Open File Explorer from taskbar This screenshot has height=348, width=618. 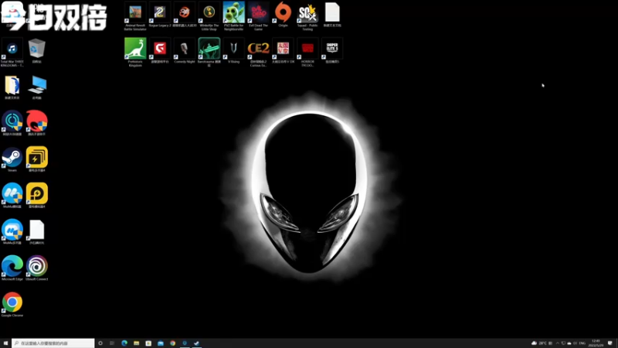137,343
